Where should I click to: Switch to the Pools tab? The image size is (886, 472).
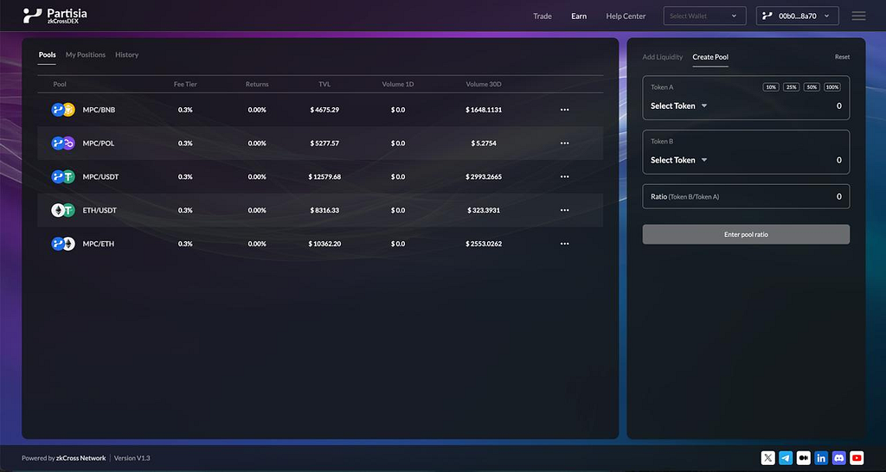(47, 54)
